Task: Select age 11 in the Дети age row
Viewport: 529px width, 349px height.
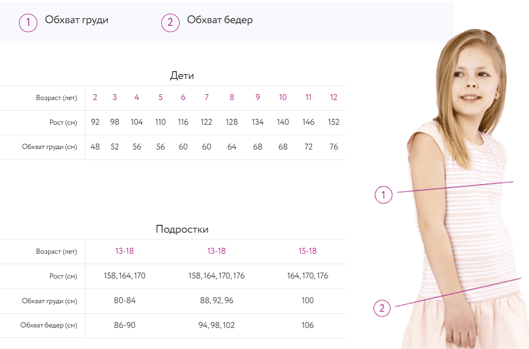Action: 308,97
